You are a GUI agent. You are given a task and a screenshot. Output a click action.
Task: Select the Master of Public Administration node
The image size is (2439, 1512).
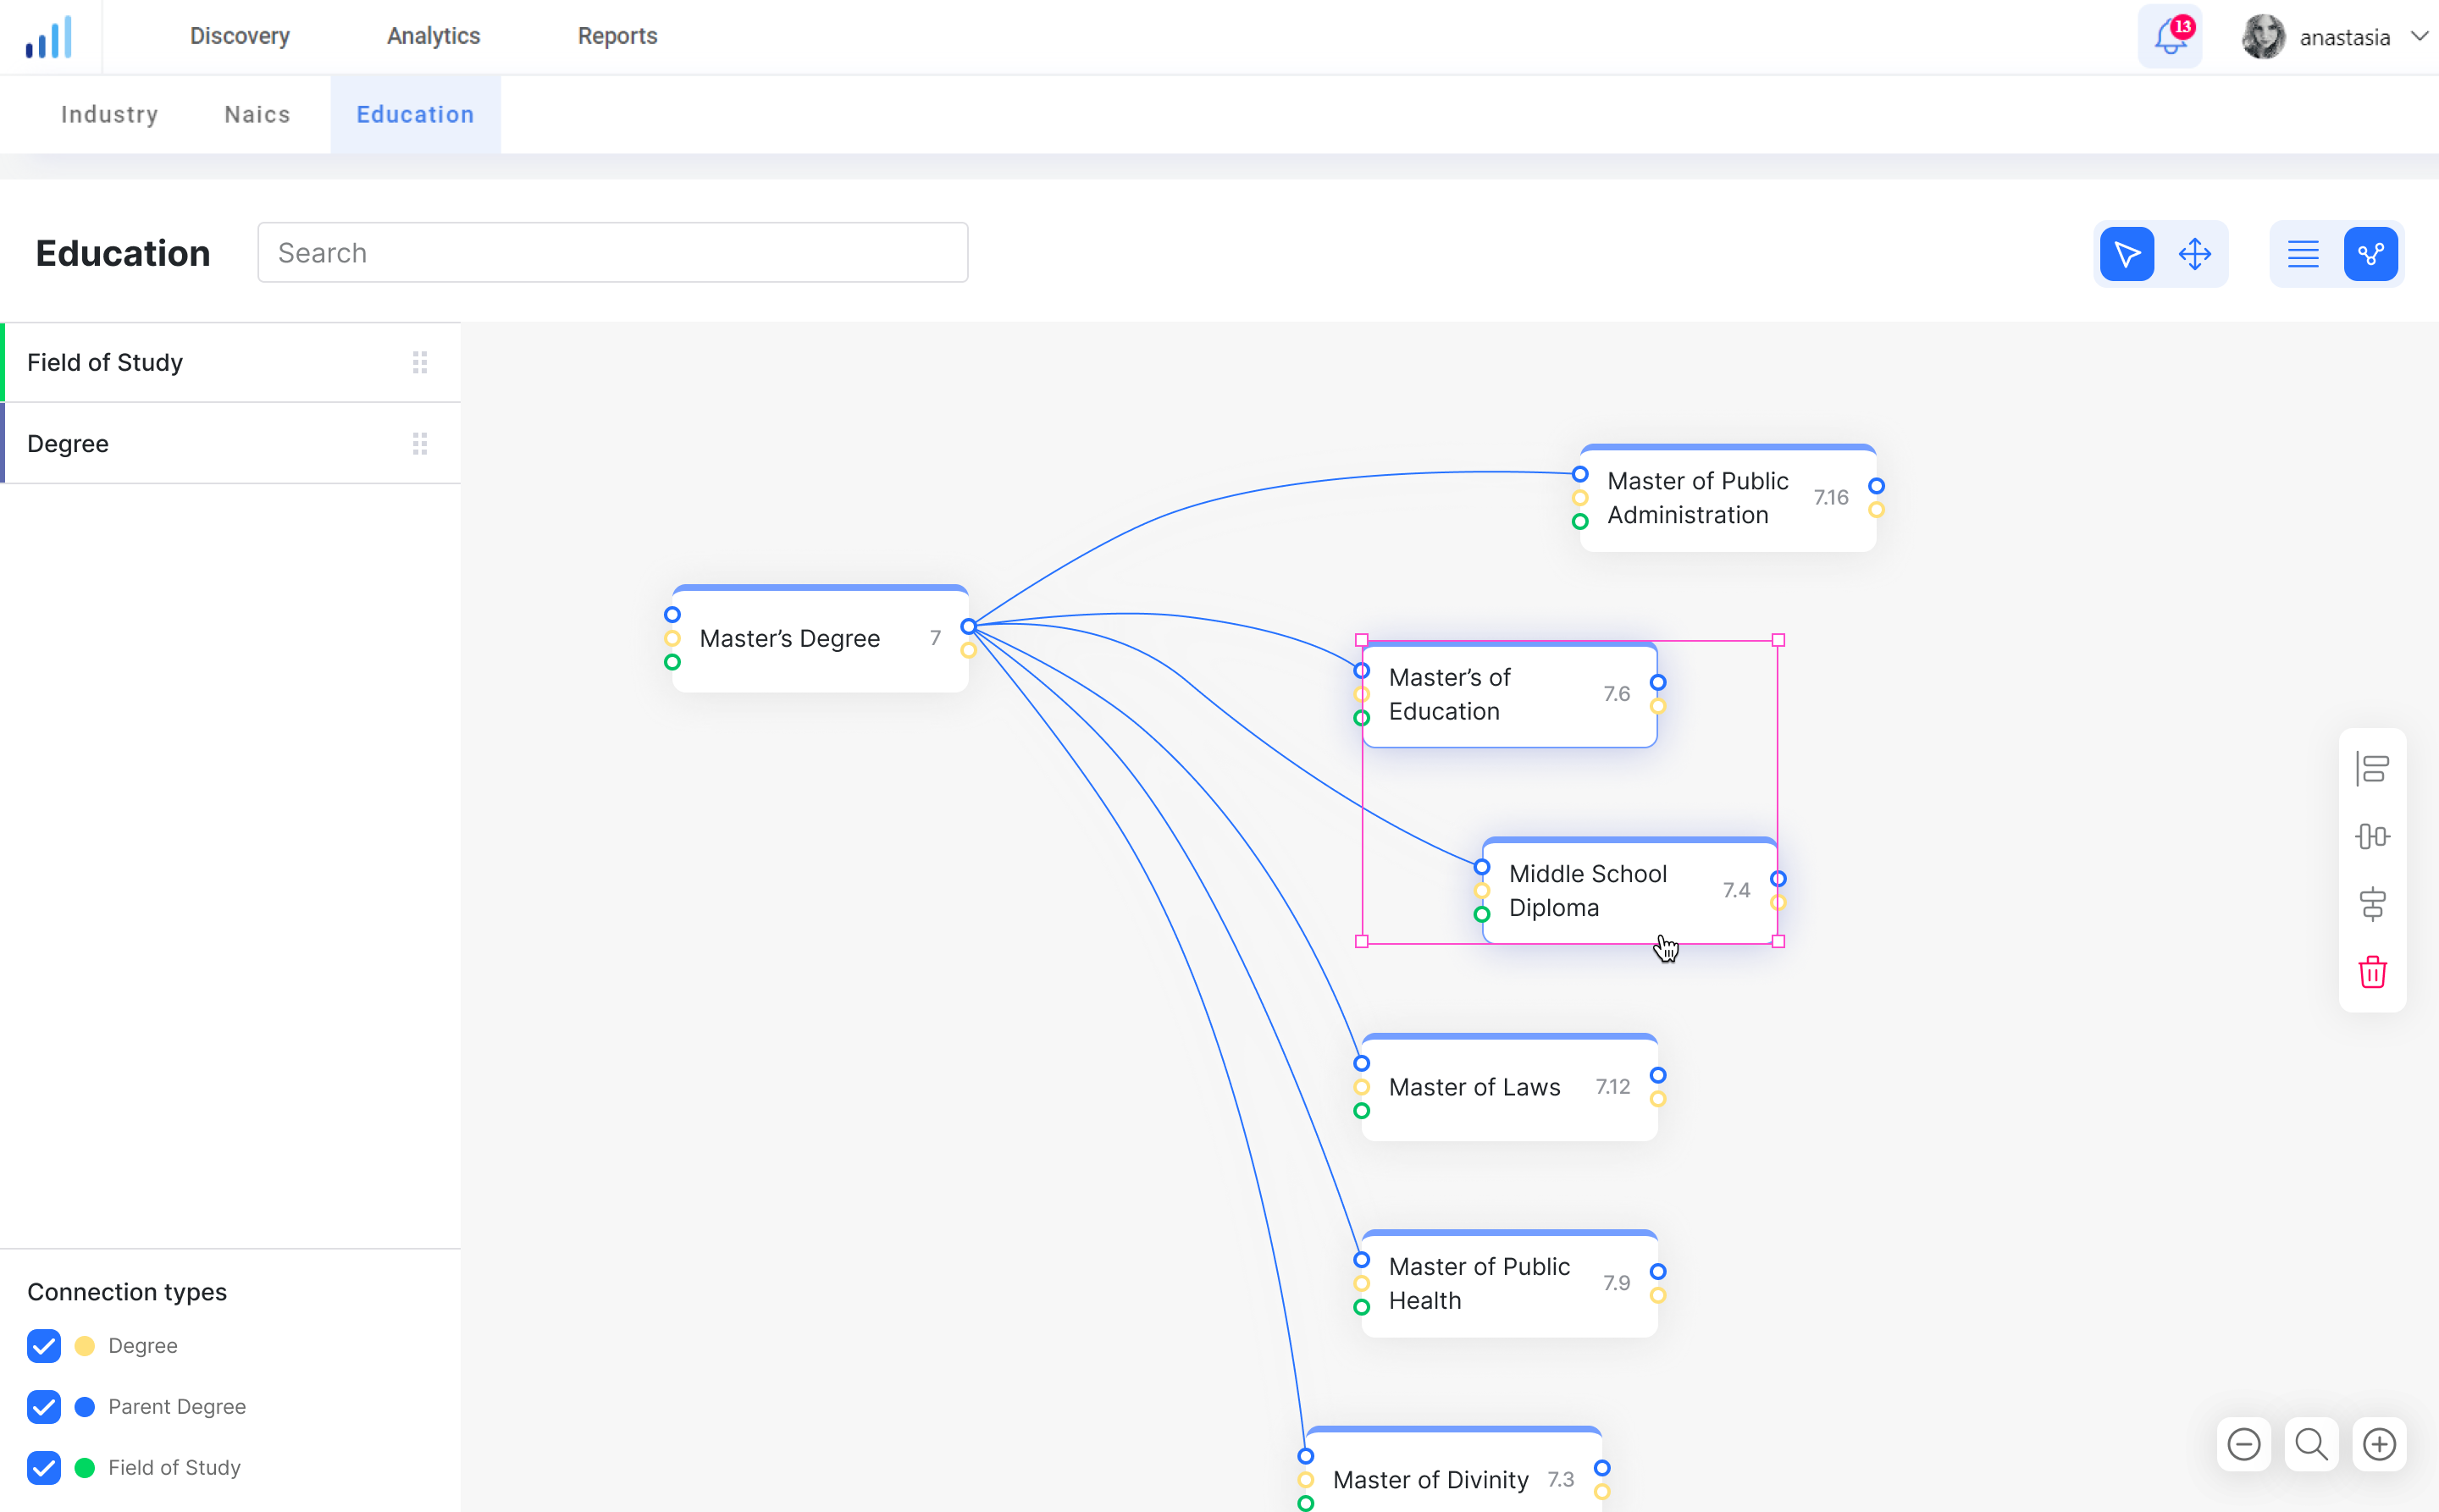1728,498
